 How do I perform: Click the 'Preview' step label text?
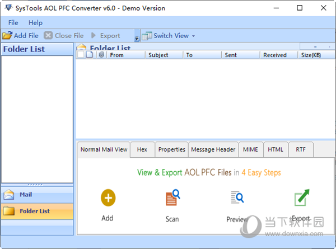pos(237,219)
